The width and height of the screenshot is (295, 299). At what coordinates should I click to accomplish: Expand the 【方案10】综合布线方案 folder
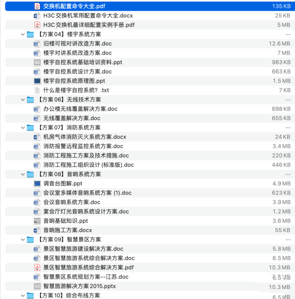[23, 296]
